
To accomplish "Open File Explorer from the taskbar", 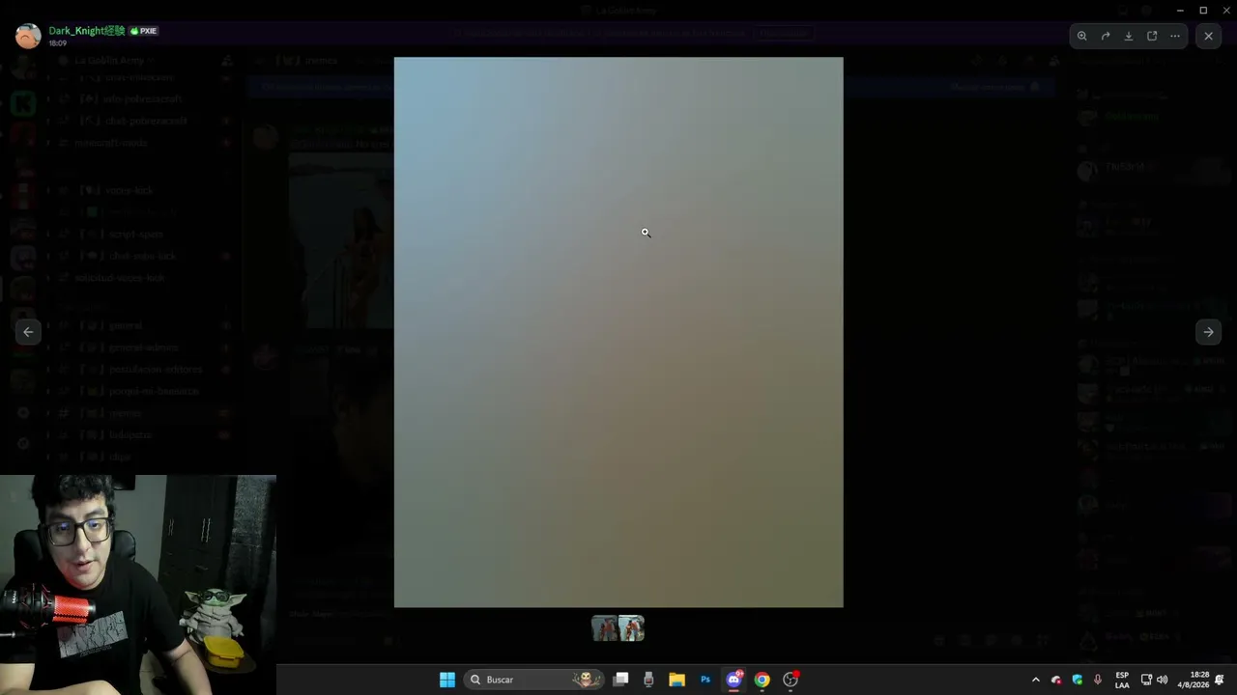I will [676, 680].
